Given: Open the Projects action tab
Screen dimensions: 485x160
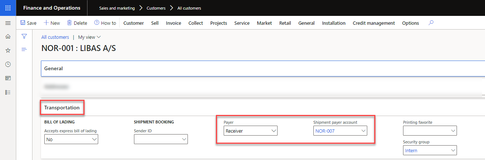Looking at the screenshot, I should point(219,23).
